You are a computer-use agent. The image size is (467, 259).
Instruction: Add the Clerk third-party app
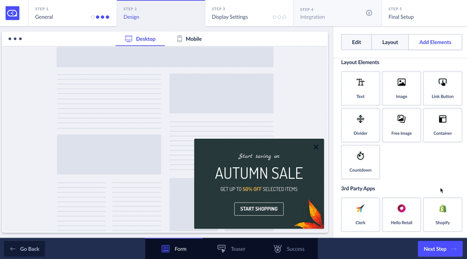point(360,214)
